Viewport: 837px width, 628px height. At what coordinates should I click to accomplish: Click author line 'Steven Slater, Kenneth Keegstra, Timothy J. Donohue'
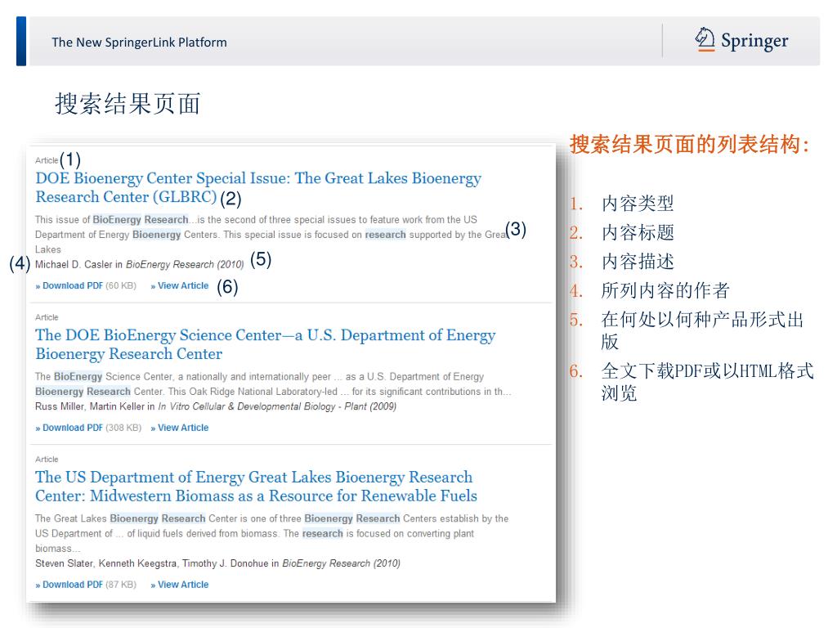point(151,563)
